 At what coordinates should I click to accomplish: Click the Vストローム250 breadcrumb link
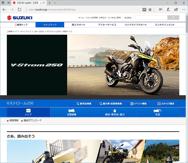(x=54, y=31)
